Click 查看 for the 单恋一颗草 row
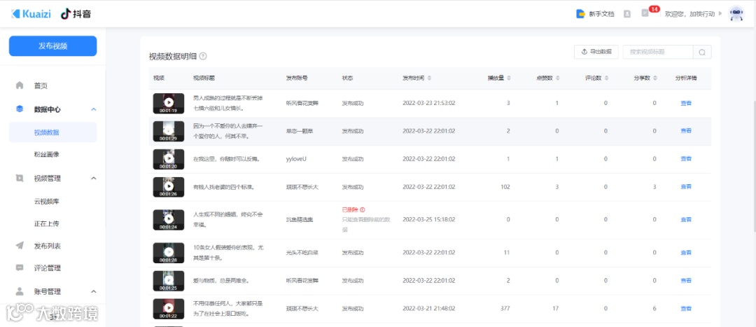 click(685, 131)
